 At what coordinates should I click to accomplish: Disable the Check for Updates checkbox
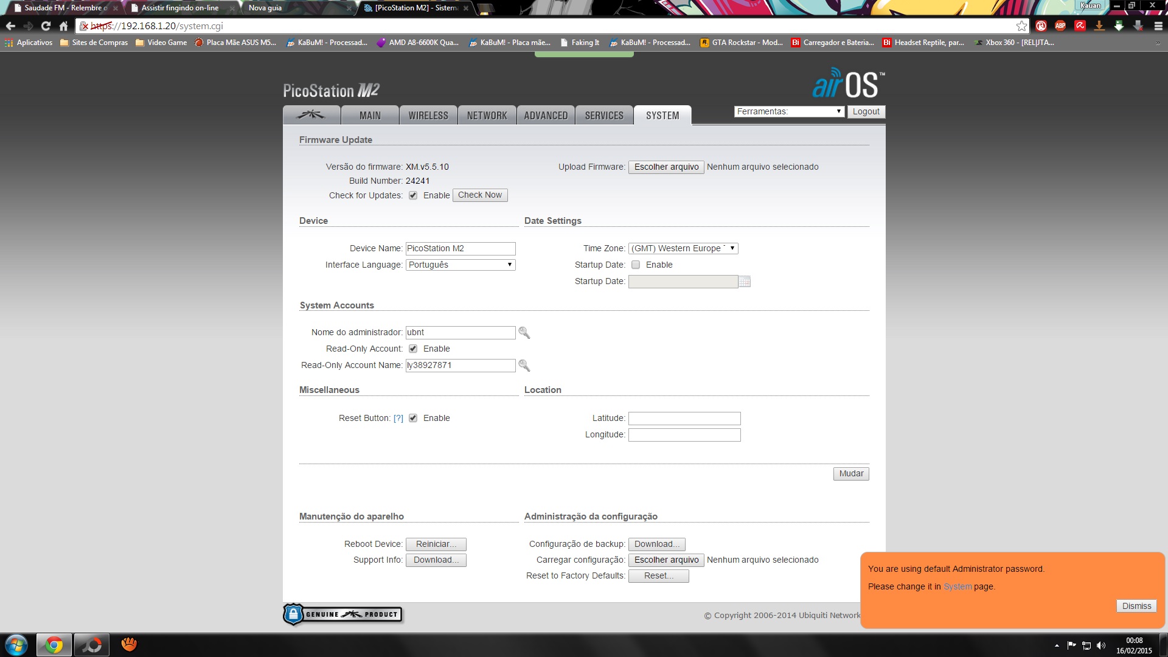pos(413,195)
